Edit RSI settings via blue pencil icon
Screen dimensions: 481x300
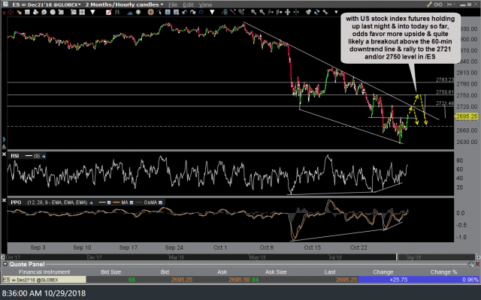(44, 156)
